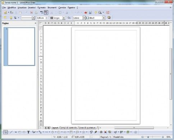Open the File menu
174x140 pixels.
pos(4,8)
